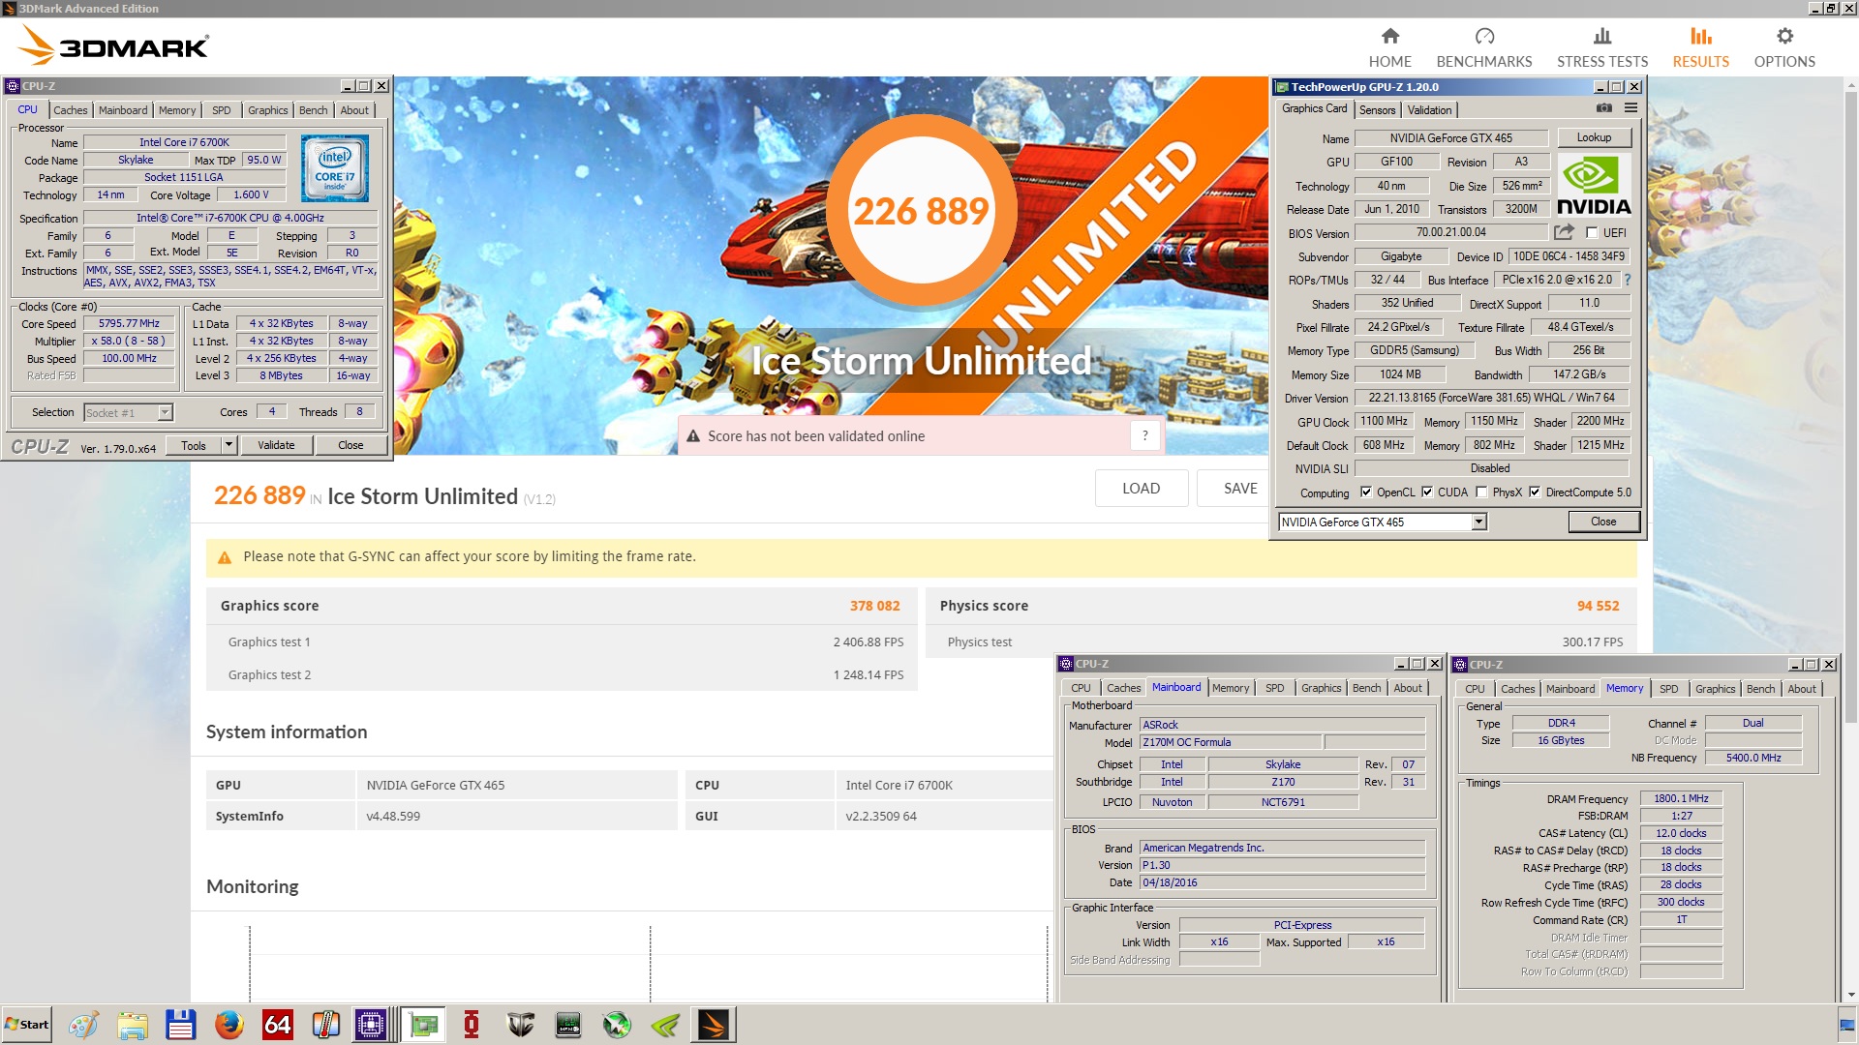
Task: Toggle the OpenCL checkbox in GPU-Z
Action: click(1366, 493)
